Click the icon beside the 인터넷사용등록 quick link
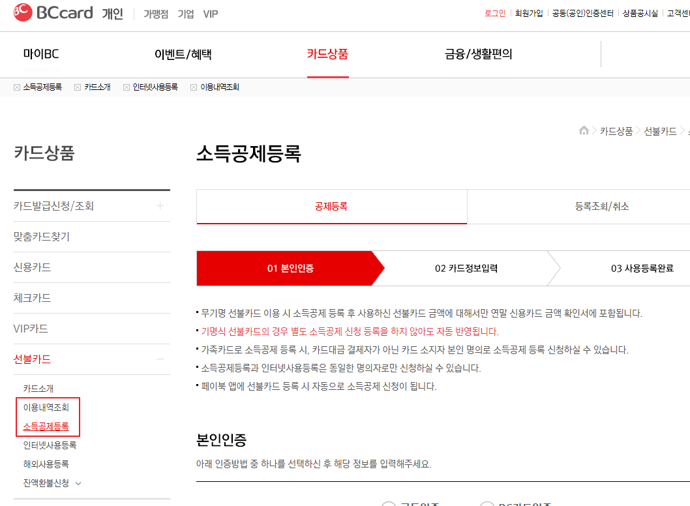 coord(125,87)
